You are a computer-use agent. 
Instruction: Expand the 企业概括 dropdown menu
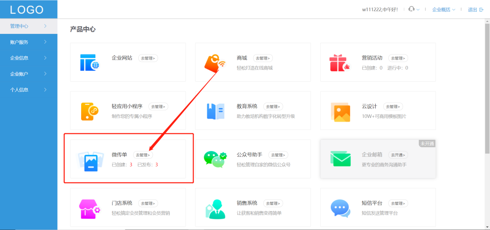443,9
